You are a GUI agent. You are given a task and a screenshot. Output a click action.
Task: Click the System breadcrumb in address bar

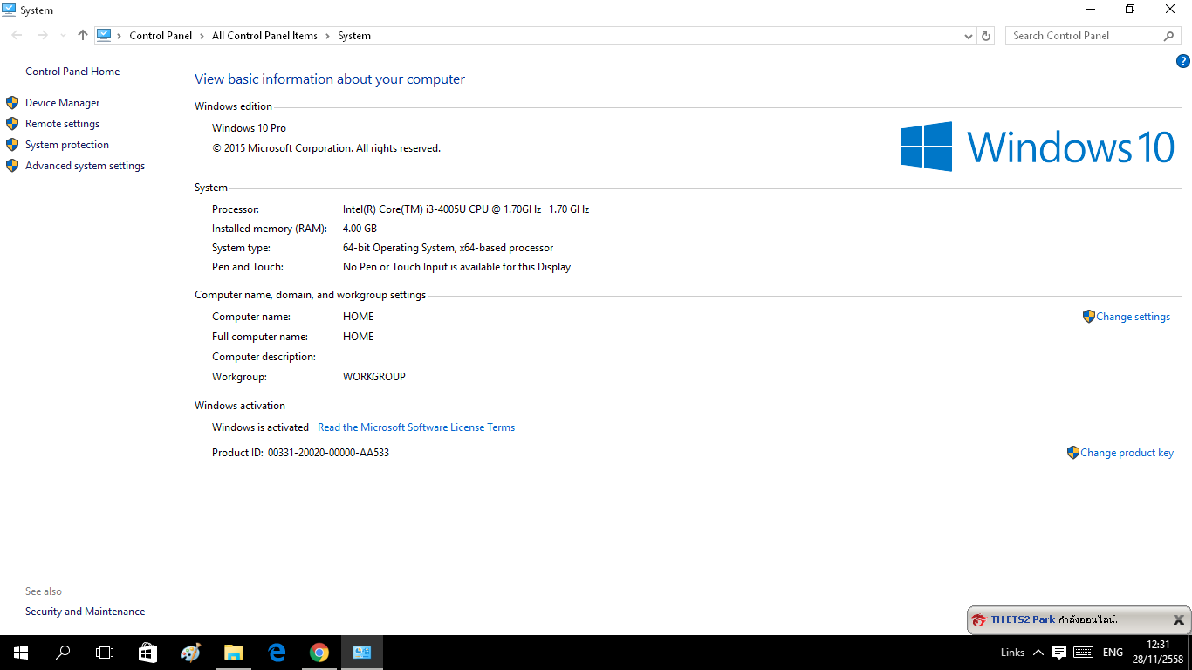pyautogui.click(x=354, y=36)
